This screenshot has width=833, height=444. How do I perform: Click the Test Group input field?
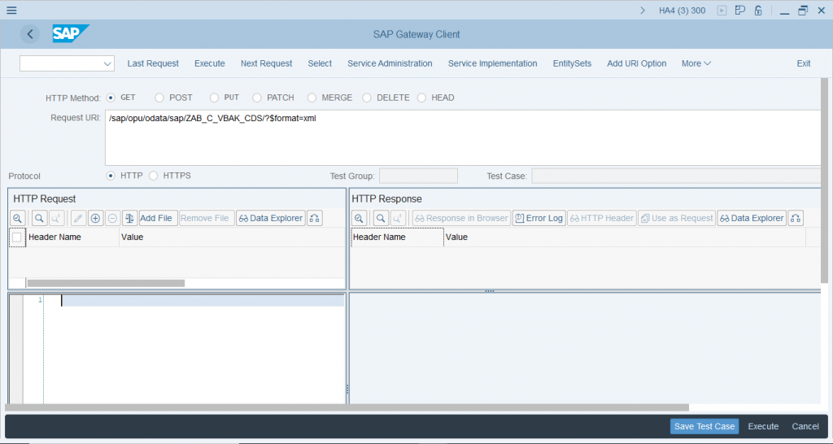click(x=418, y=176)
